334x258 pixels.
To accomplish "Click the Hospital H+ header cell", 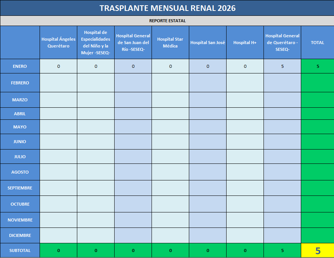I will 245,43.
